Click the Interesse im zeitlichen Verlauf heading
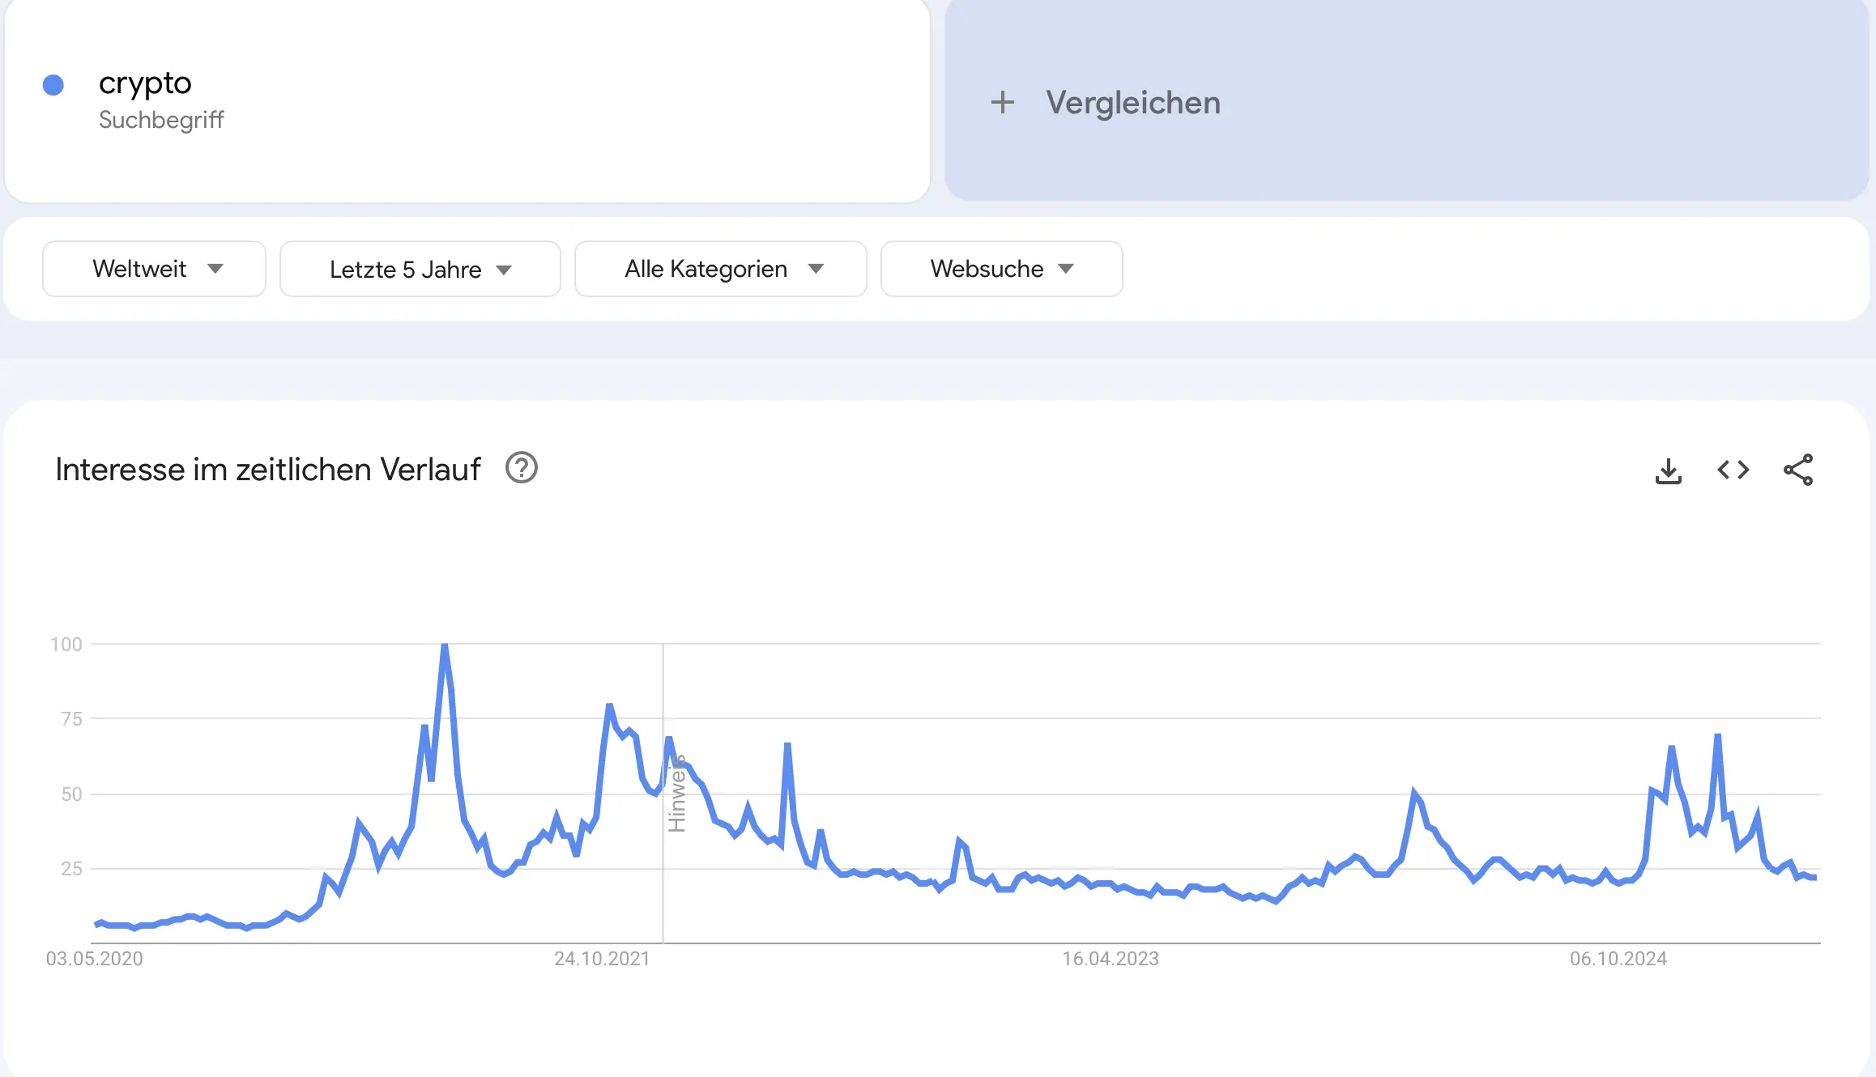Screen dimensions: 1876x1077 (268, 470)
